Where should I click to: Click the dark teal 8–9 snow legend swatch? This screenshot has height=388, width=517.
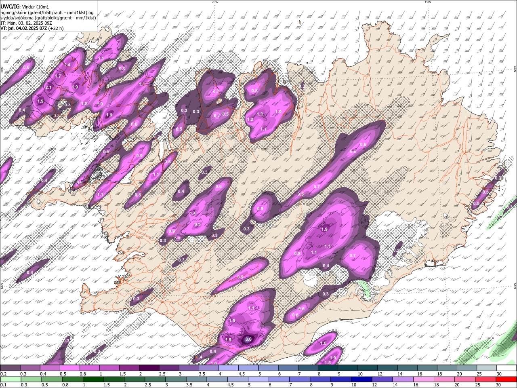(328, 368)
